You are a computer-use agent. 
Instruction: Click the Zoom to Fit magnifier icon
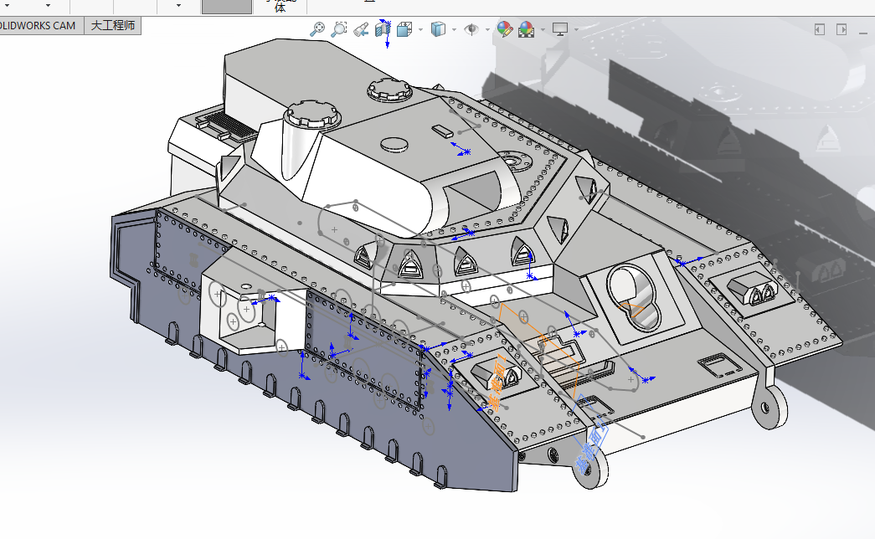317,29
